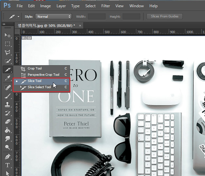This screenshot has height=176, width=205.
Task: Select the Pen tool
Action: pos(8,157)
